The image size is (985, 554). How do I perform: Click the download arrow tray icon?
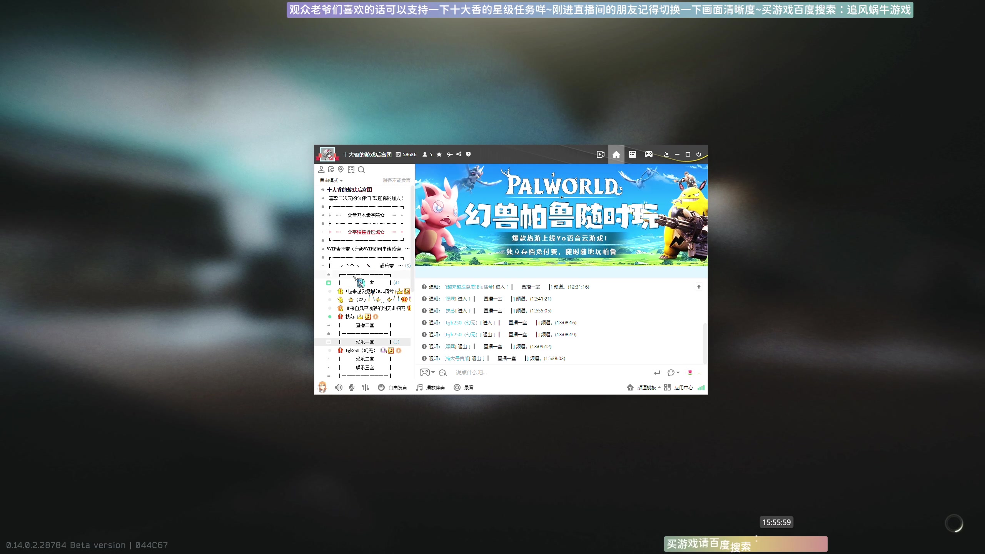(666, 154)
